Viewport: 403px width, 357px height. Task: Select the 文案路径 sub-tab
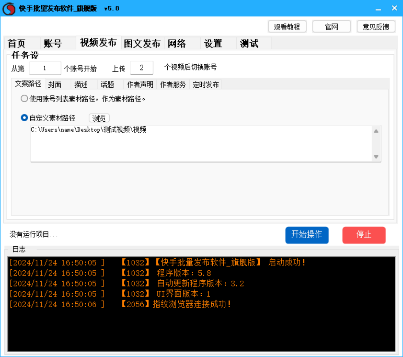coord(28,84)
